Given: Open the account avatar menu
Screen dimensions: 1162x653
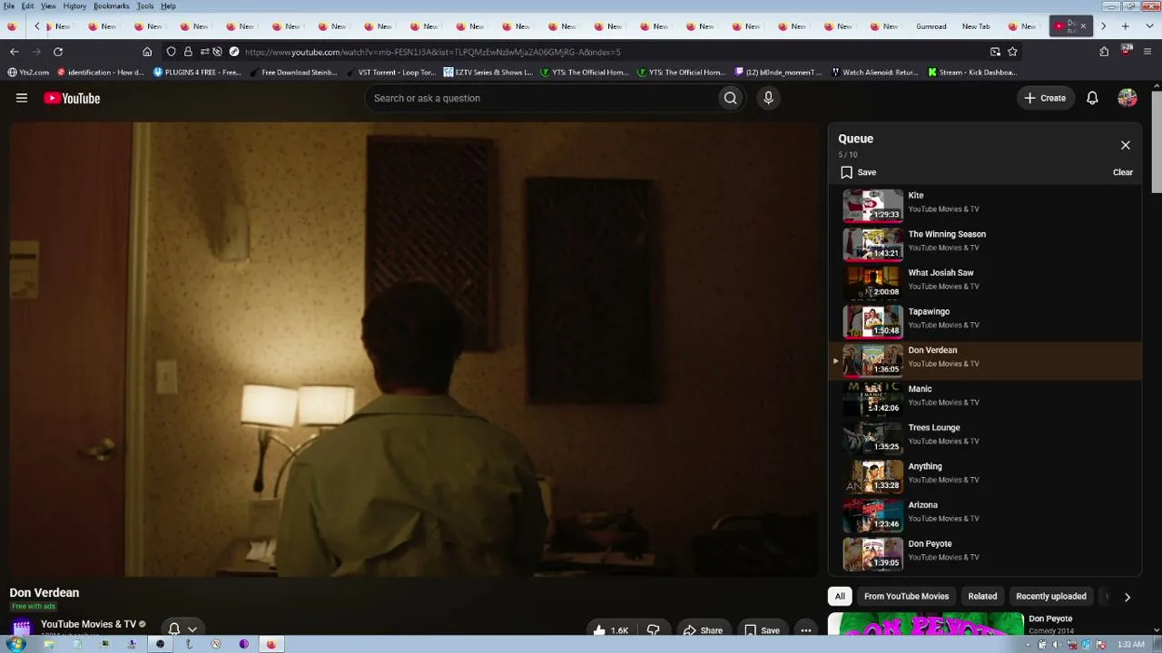Looking at the screenshot, I should click(1128, 98).
